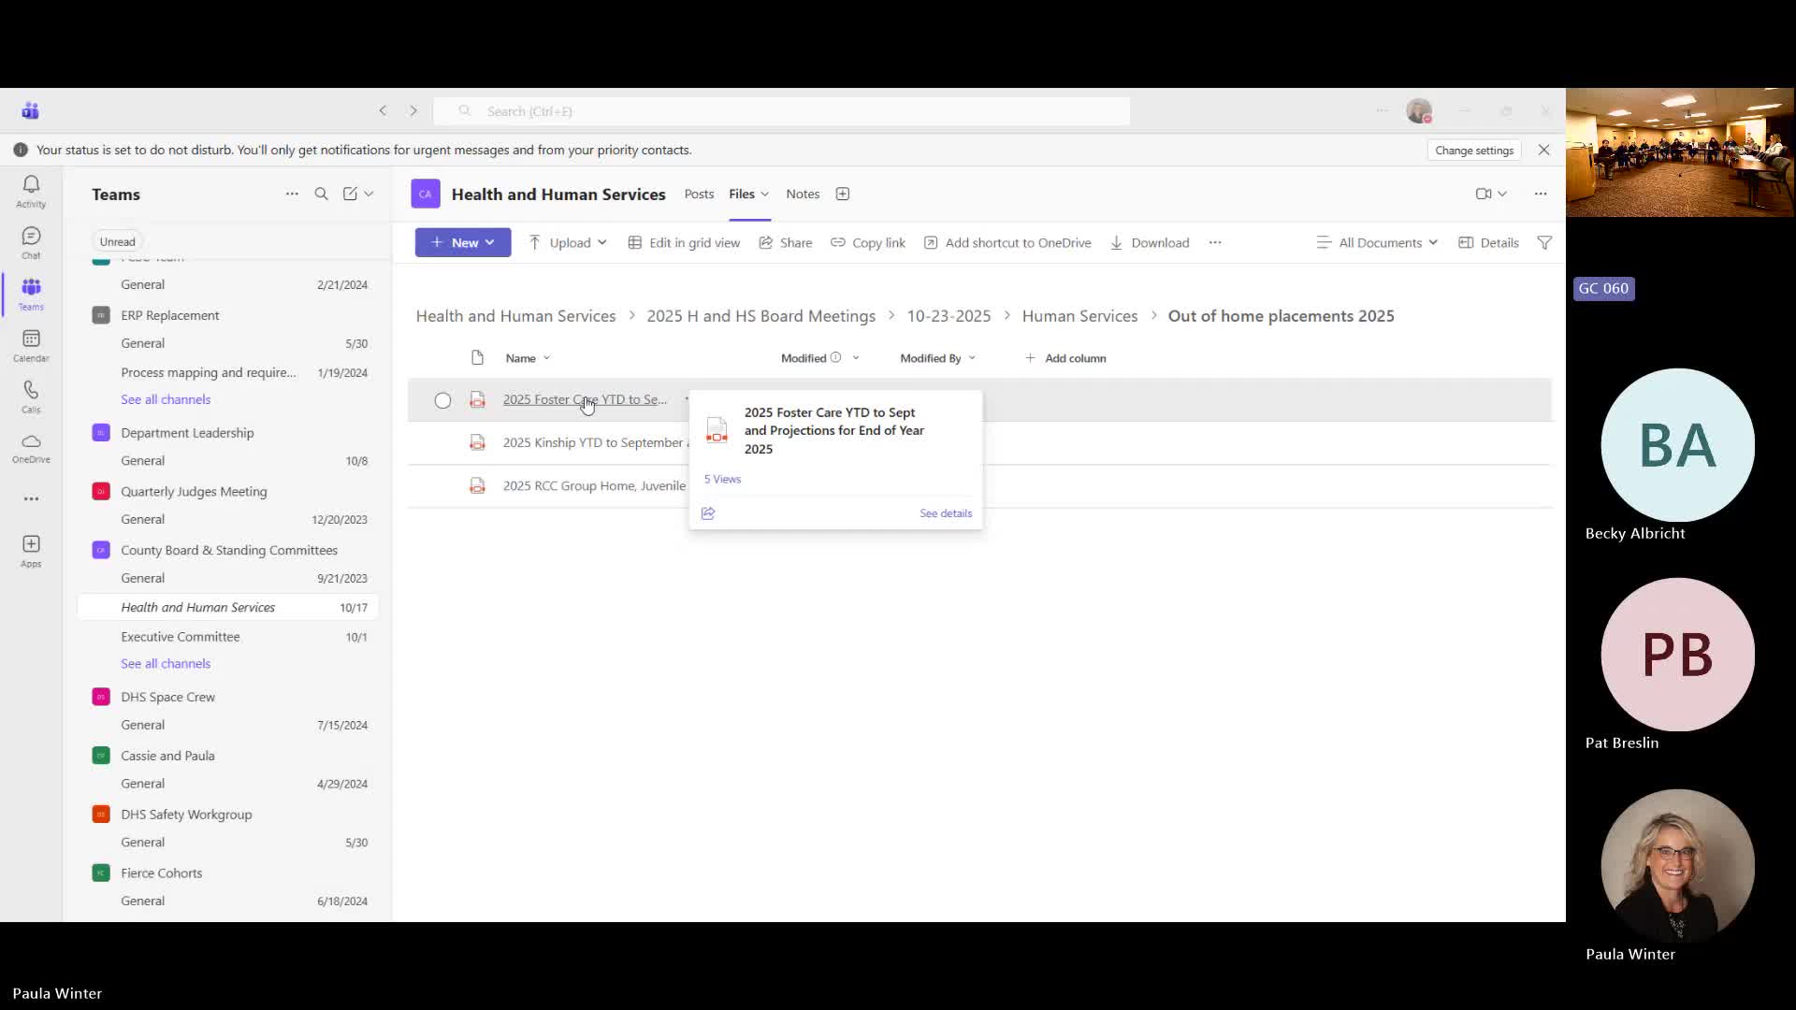Expand the All Documents view dropdown
1796x1010 pixels.
[x=1377, y=242]
